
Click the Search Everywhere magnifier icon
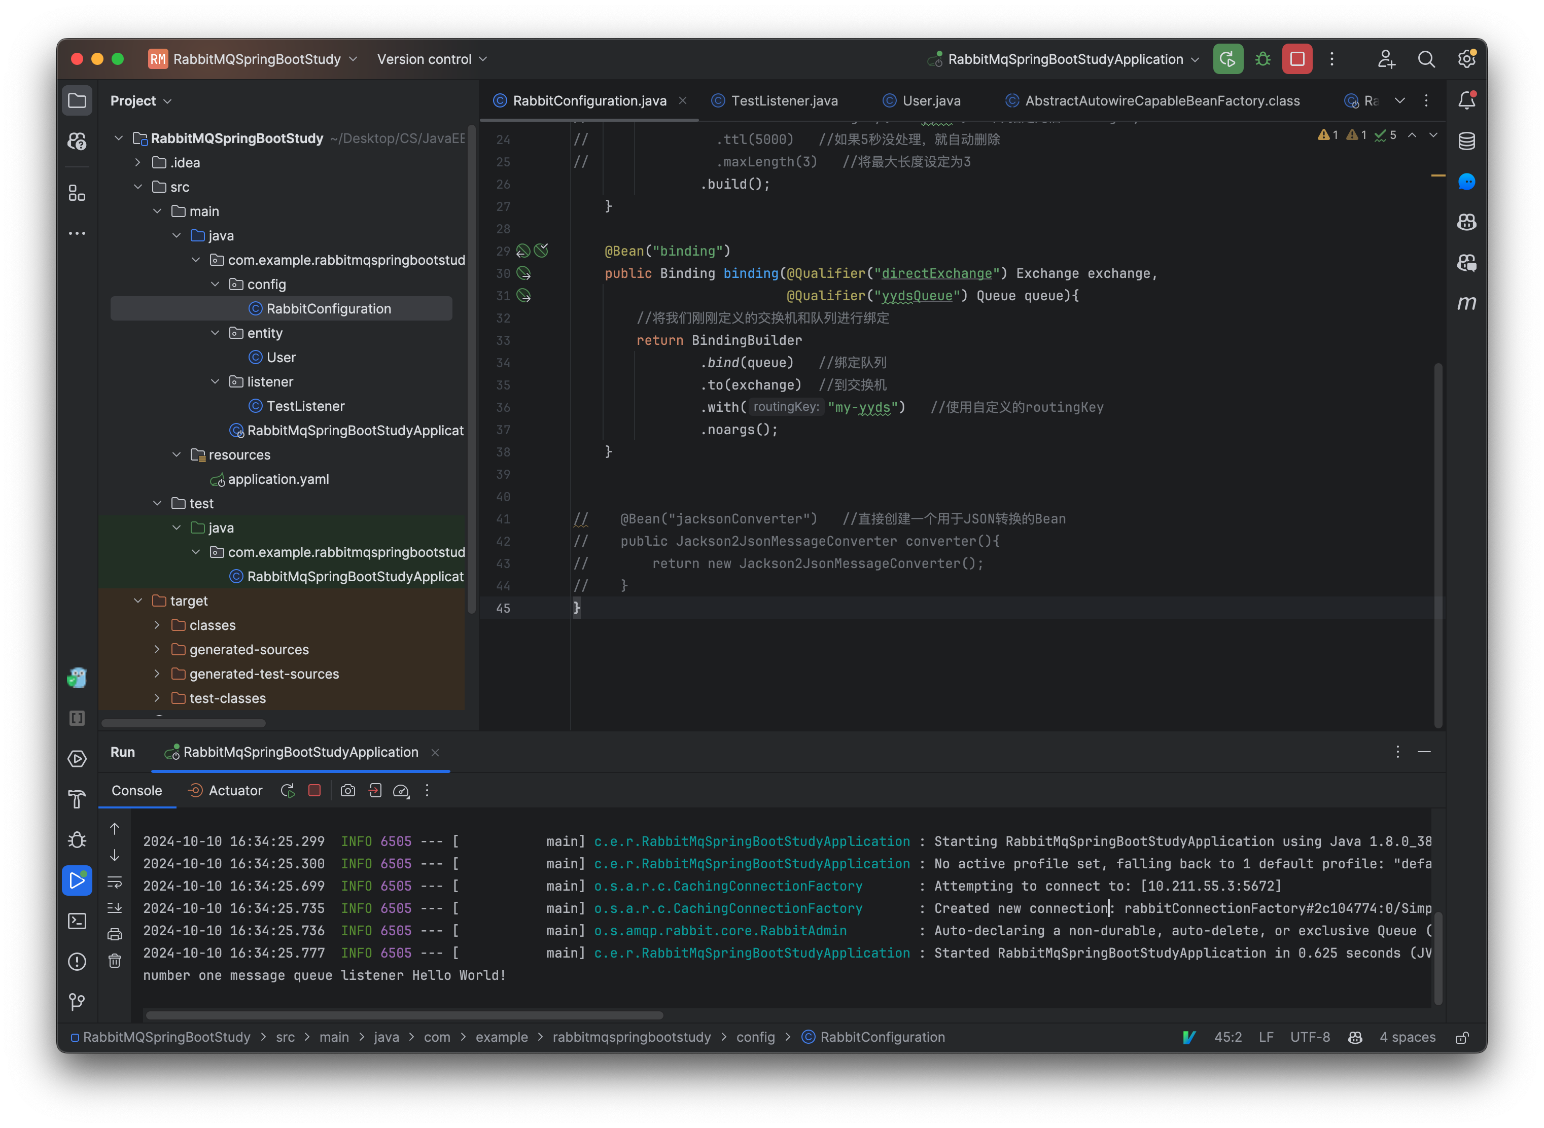pos(1426,59)
